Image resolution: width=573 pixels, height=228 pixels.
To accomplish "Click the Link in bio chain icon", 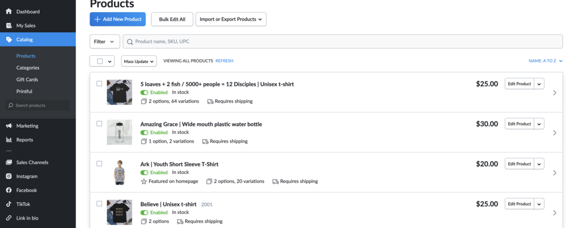I will [x=8, y=218].
